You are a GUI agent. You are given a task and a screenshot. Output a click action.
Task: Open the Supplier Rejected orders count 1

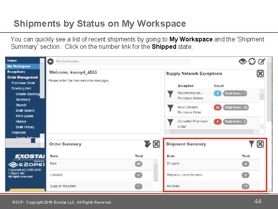tap(139, 186)
